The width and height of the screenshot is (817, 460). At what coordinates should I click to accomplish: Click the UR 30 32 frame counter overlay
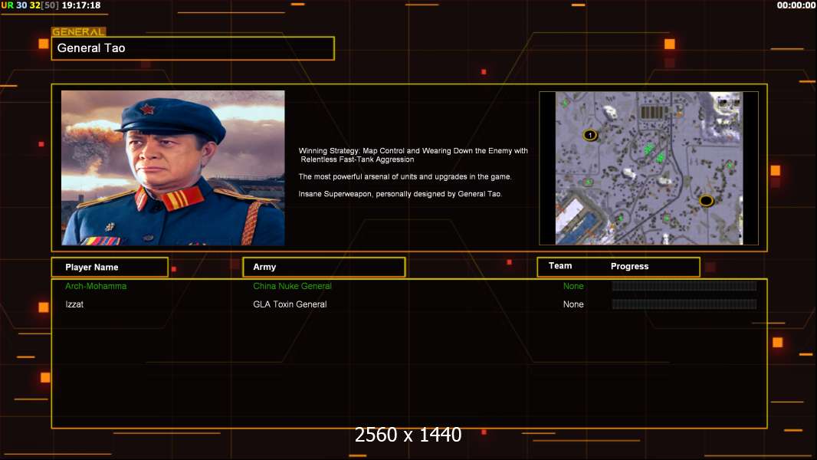pos(30,5)
